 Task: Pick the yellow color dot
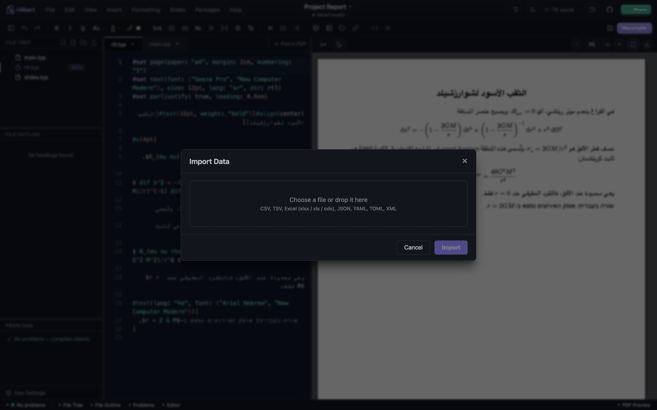(138, 28)
